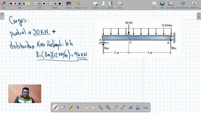Select the highlighter marker tool
Image resolution: width=201 pixels, height=113 pixels.
tap(70, 107)
